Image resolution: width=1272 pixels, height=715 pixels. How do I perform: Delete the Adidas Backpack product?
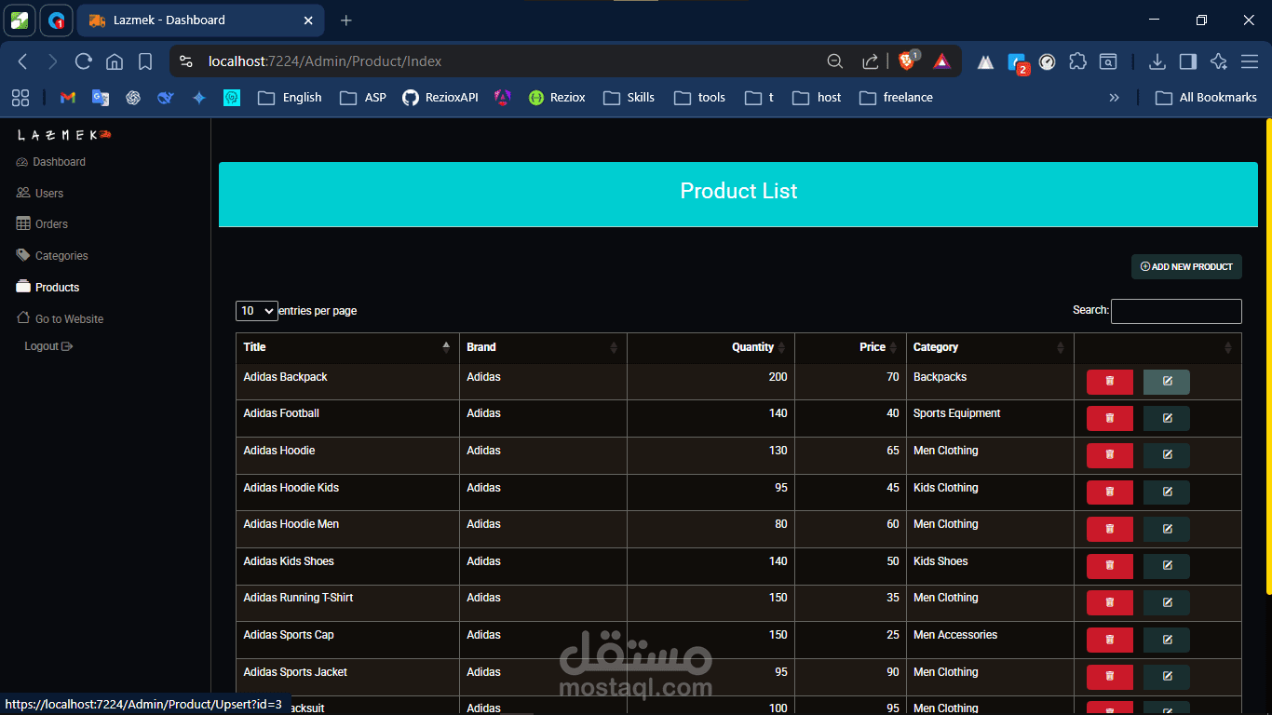(1110, 382)
